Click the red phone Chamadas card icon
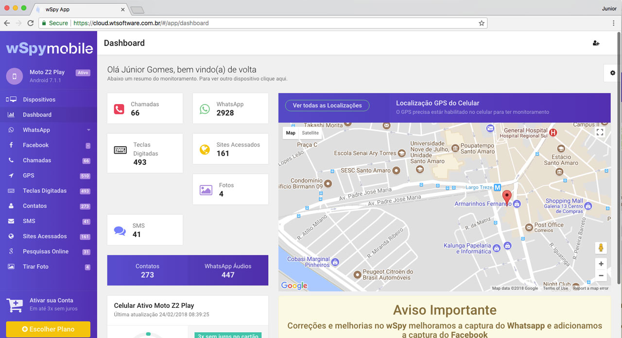This screenshot has height=338, width=622. pos(119,109)
